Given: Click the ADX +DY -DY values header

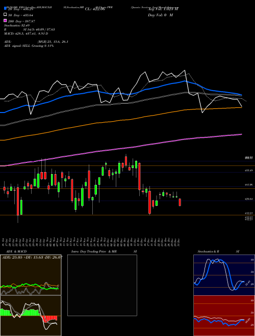Looking at the screenshot, I should point(32,258).
